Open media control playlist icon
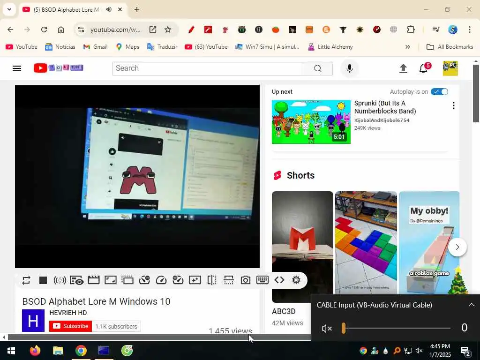480x360 pixels. pyautogui.click(x=436, y=30)
